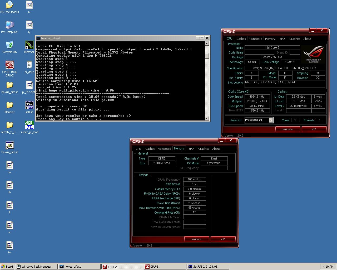Open the Windows Start menu
Image resolution: width=337 pixels, height=270 pixels.
pyautogui.click(x=7, y=267)
